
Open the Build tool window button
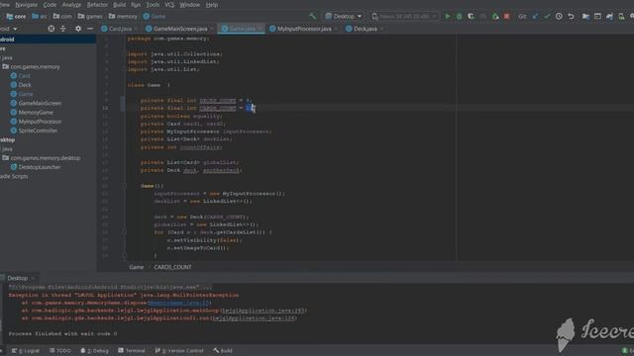[x=223, y=351]
